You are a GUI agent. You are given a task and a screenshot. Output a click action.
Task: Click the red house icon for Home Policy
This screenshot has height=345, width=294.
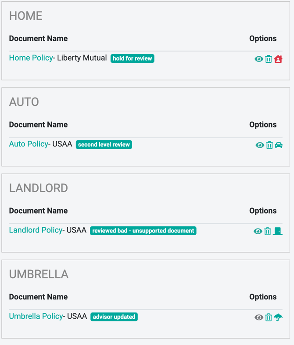[x=278, y=59]
